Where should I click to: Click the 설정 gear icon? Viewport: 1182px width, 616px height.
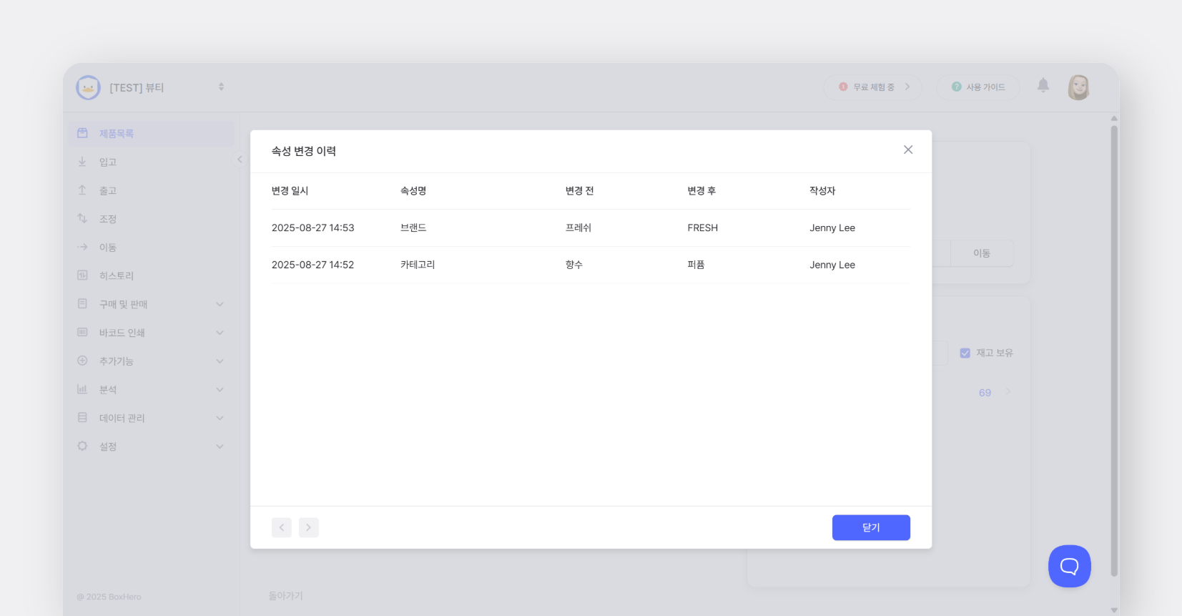[82, 446]
